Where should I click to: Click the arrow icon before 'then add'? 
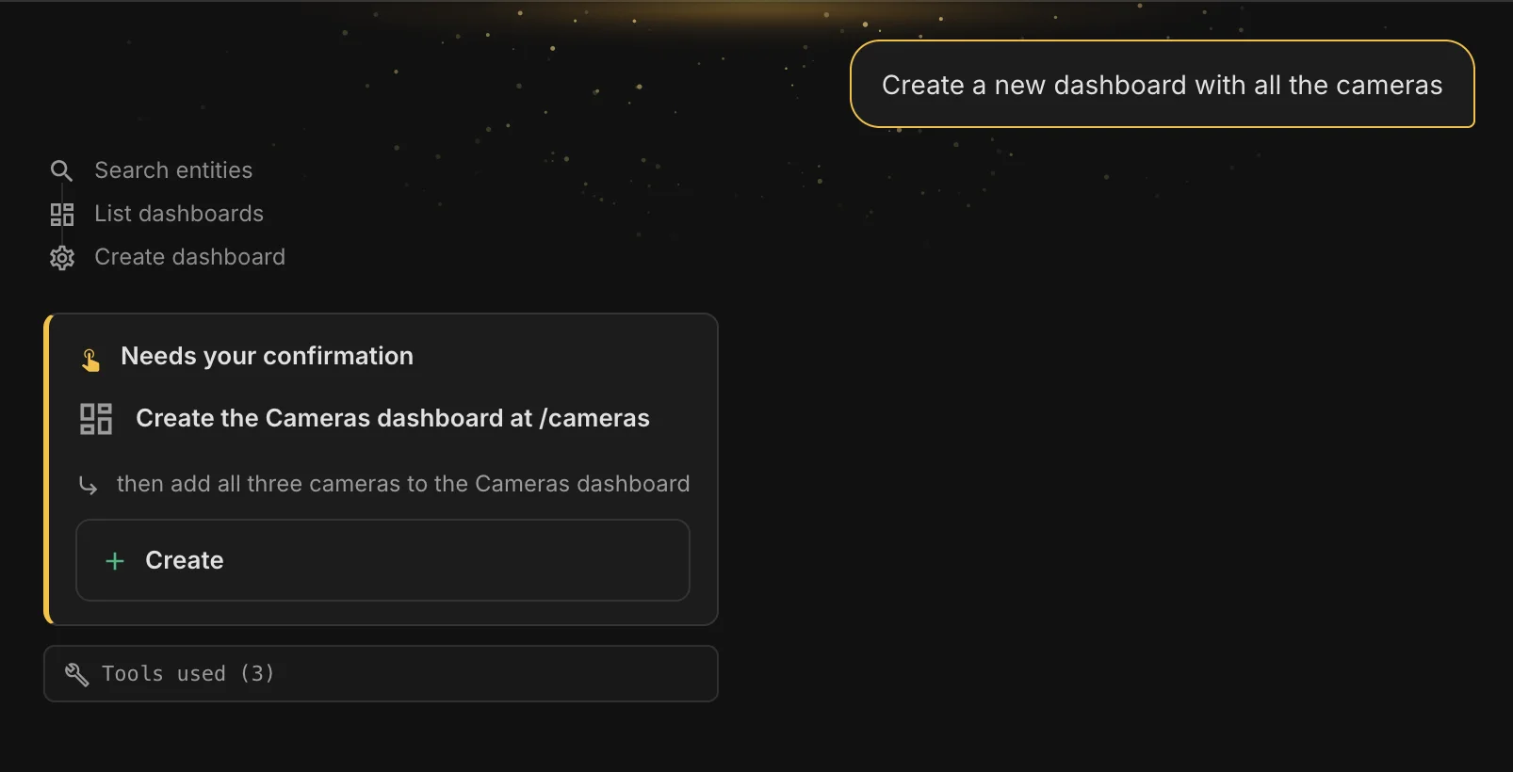point(88,486)
